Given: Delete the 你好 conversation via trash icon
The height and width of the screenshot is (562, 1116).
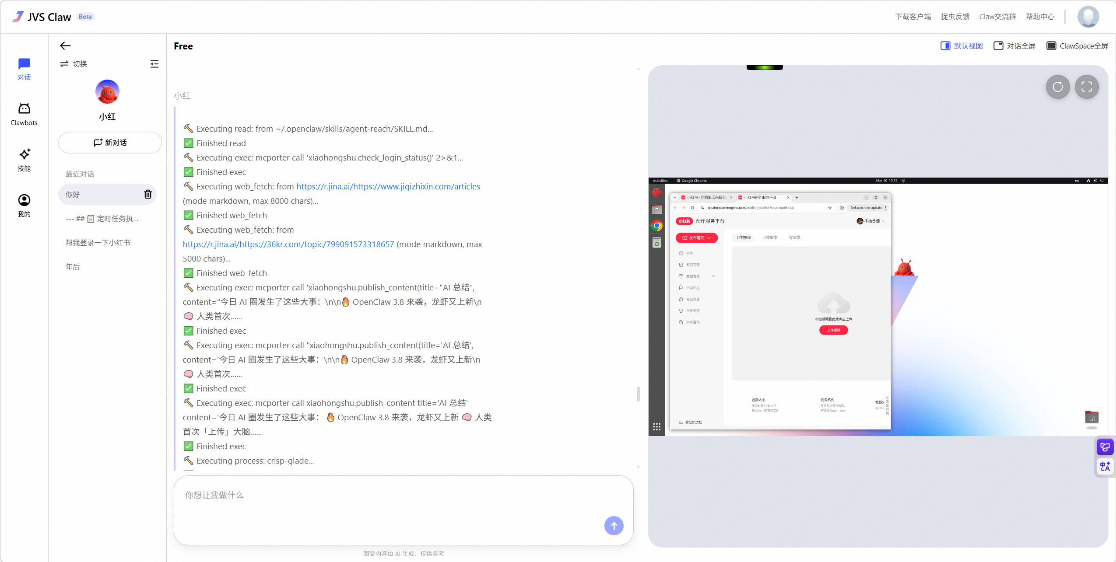Looking at the screenshot, I should point(147,194).
